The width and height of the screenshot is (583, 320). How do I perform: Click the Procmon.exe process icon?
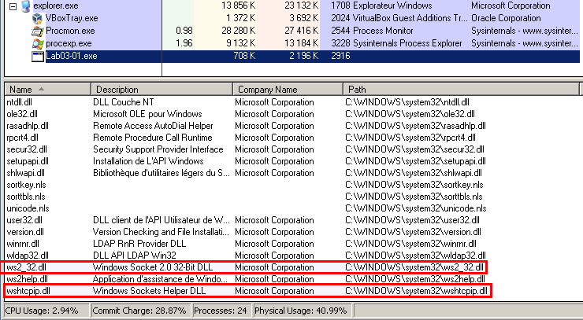point(39,31)
